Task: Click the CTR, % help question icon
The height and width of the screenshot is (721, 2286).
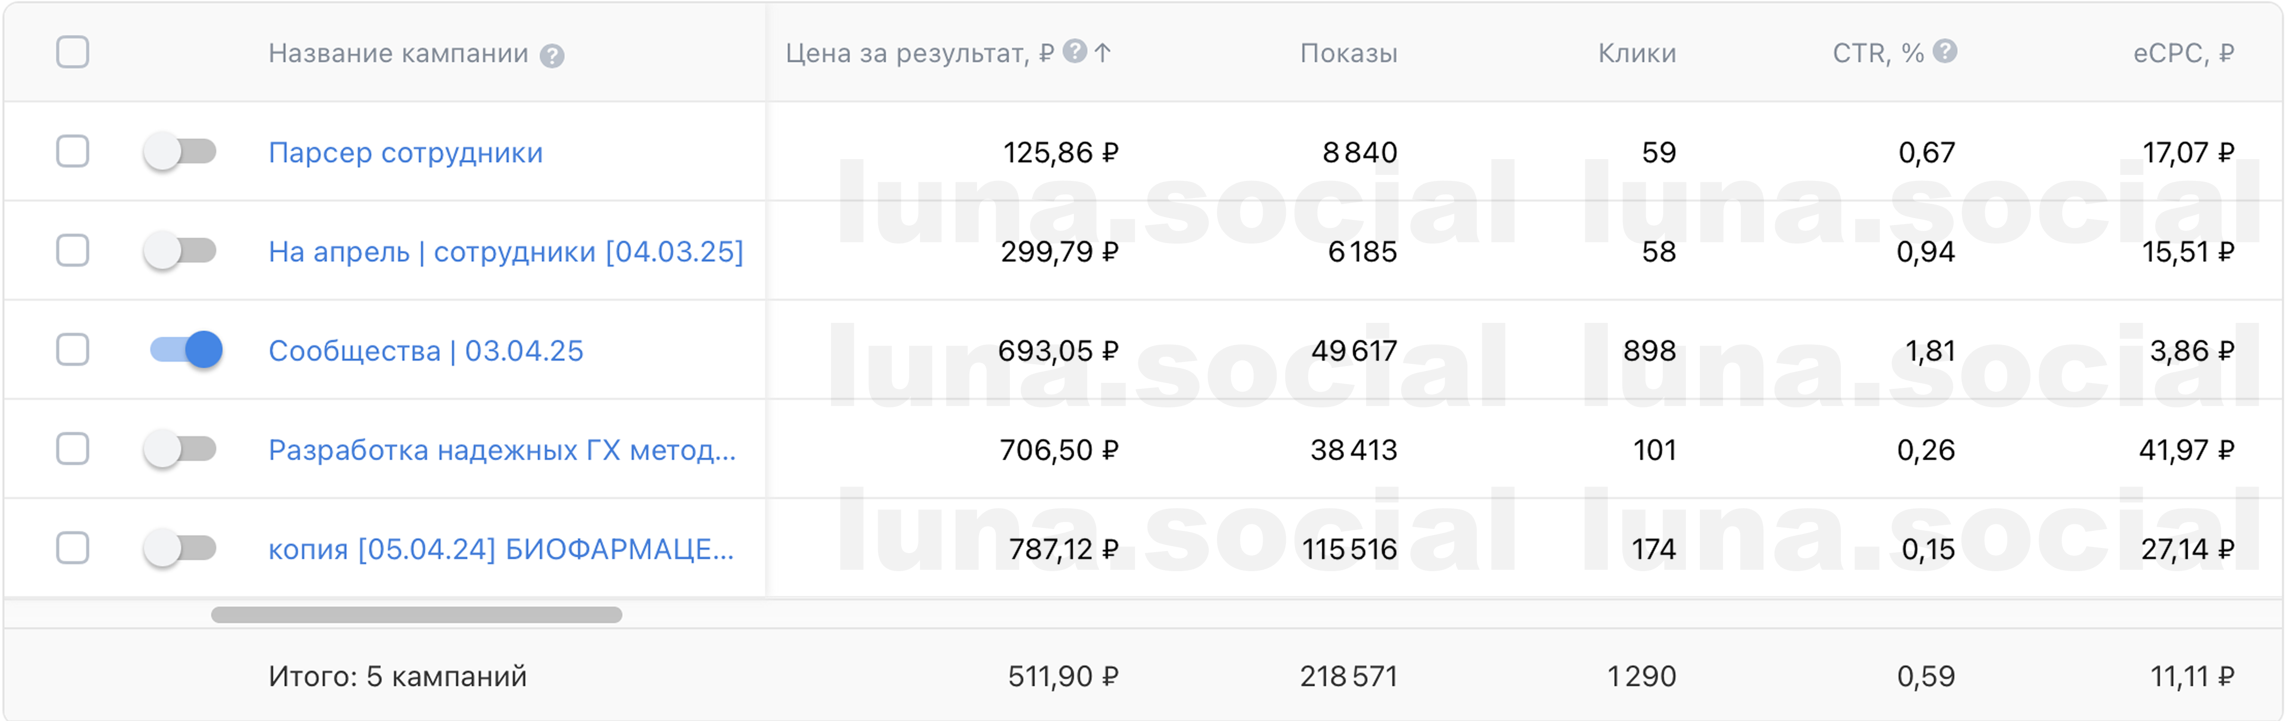Action: (1944, 51)
